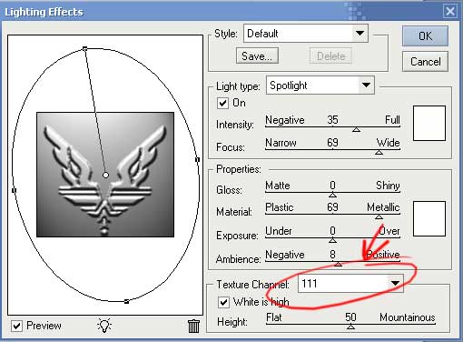Open the Style dropdown showing Default

pos(306,33)
